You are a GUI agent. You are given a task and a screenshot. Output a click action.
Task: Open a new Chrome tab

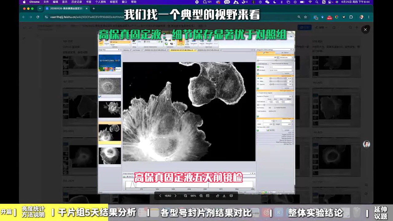tap(94, 9)
